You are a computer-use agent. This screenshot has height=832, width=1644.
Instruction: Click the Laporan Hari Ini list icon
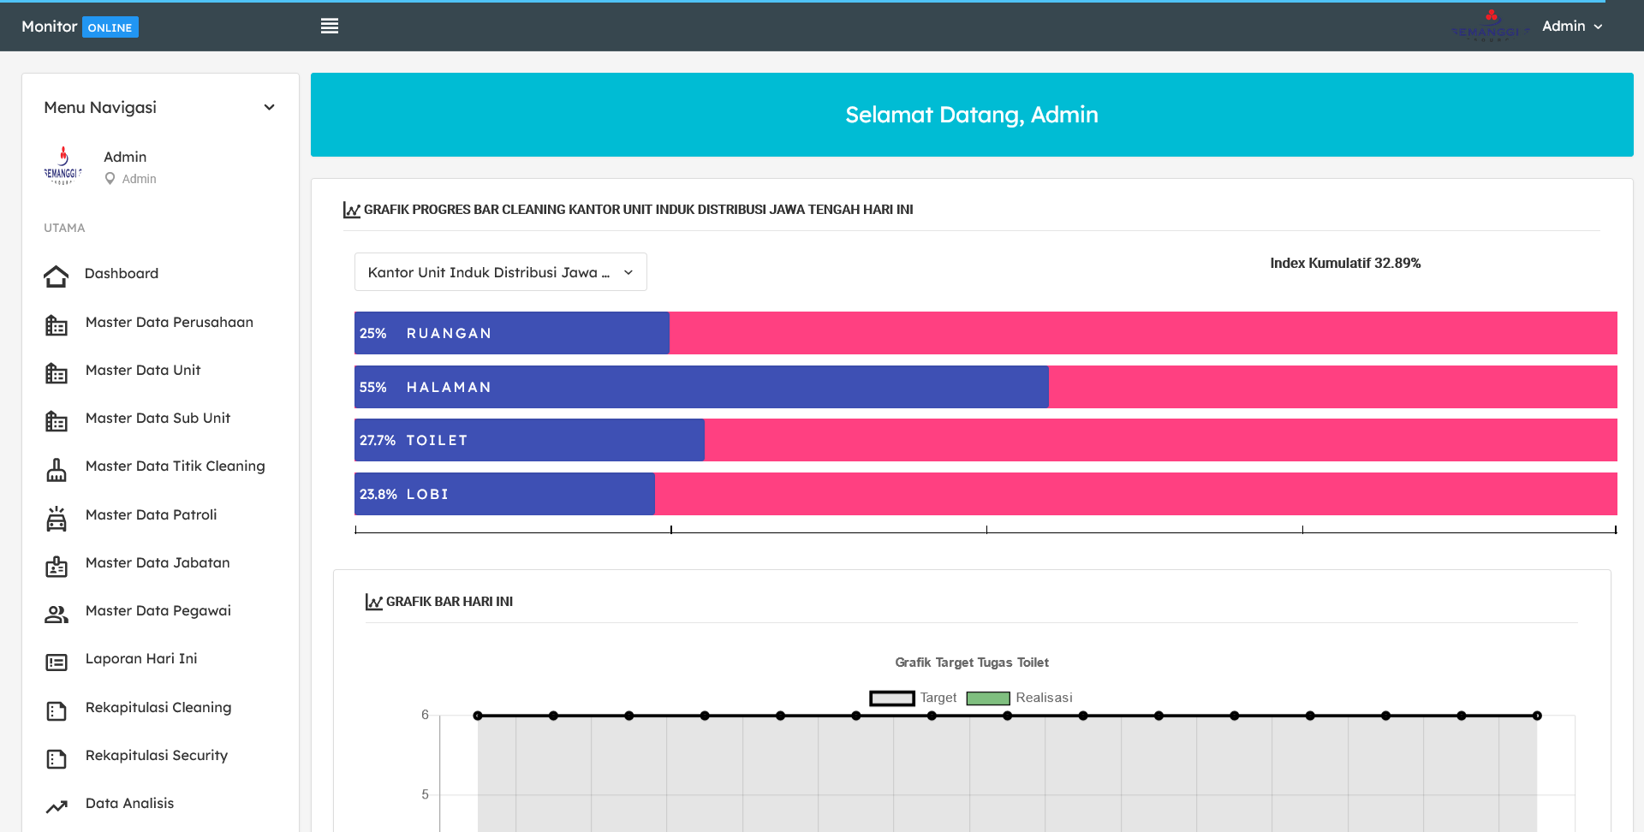56,662
